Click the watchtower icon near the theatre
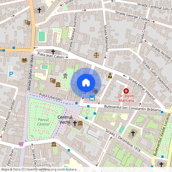Viewport: 172px width, 172px height. [65, 76]
